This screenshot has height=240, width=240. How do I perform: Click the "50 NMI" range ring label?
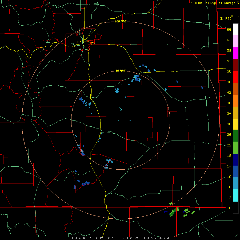pyautogui.click(x=121, y=71)
